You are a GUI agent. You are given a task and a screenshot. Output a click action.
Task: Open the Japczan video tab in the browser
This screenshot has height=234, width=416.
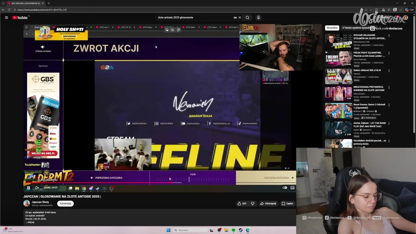(x=26, y=3)
